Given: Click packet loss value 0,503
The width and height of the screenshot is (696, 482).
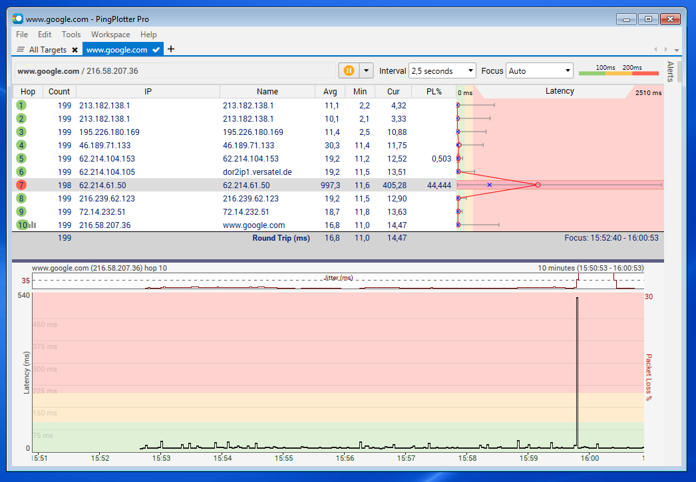Looking at the screenshot, I should [x=441, y=159].
